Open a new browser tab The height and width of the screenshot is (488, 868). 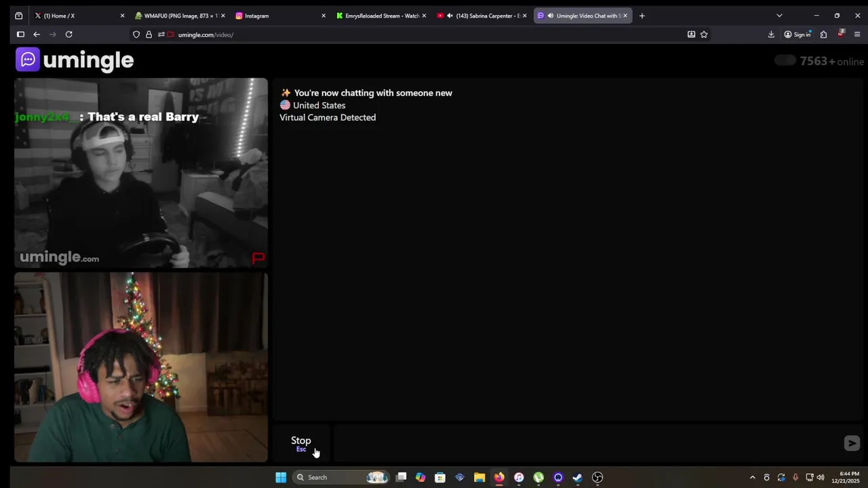[x=642, y=16]
